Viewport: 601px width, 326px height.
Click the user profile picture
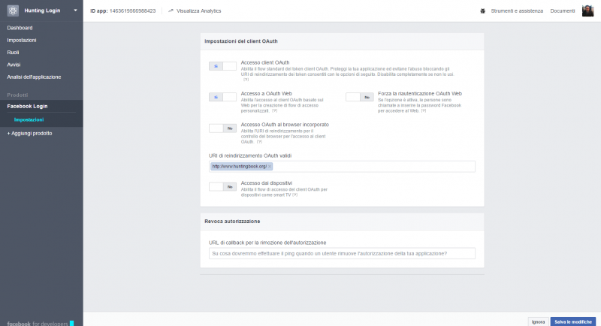click(x=587, y=11)
